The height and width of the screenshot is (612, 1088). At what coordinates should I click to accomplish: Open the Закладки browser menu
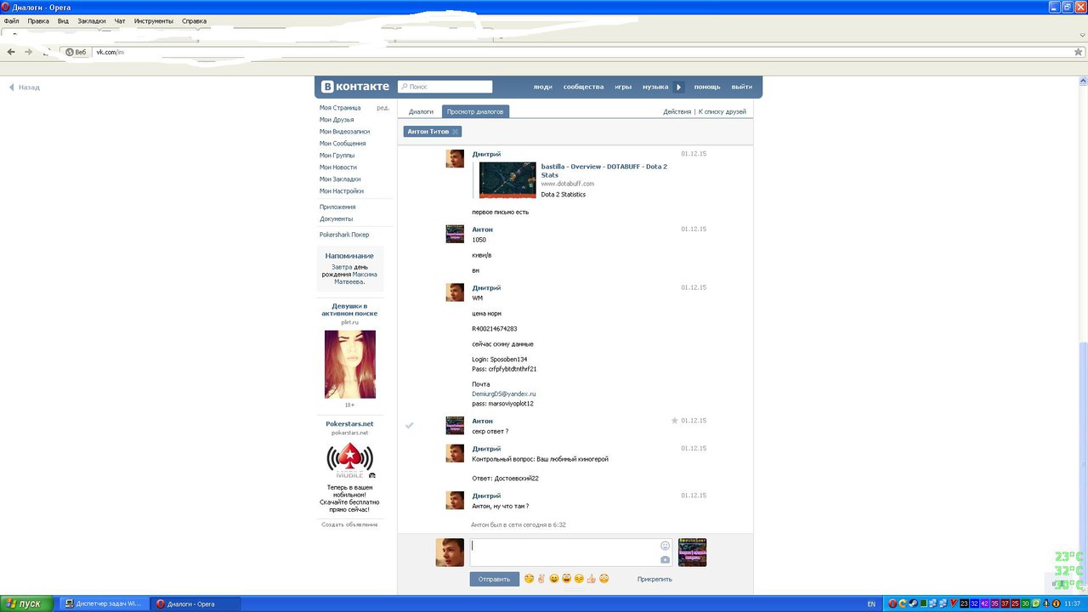pos(92,20)
